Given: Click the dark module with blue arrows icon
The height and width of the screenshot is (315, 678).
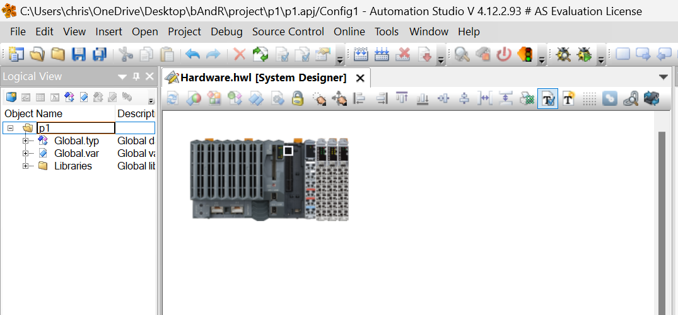Looking at the screenshot, I should point(651,98).
